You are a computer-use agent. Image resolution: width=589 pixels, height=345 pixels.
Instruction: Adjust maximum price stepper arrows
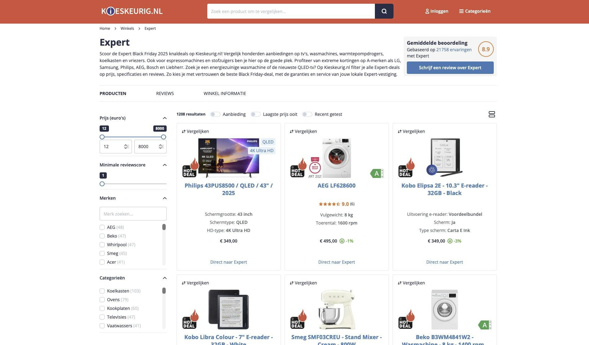pos(160,147)
